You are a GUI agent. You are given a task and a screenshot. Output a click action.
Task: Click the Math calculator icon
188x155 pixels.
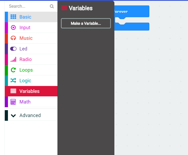13,102
